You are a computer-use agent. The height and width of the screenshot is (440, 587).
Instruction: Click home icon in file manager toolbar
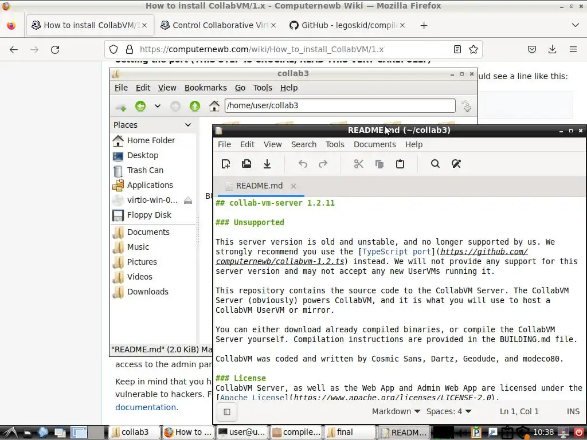[x=214, y=106]
